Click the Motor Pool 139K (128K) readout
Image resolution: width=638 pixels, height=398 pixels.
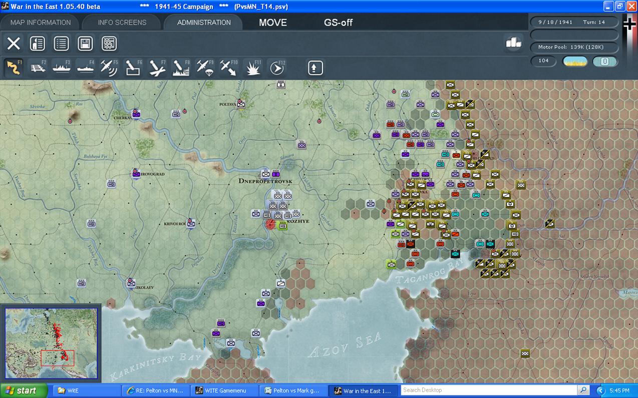(574, 47)
